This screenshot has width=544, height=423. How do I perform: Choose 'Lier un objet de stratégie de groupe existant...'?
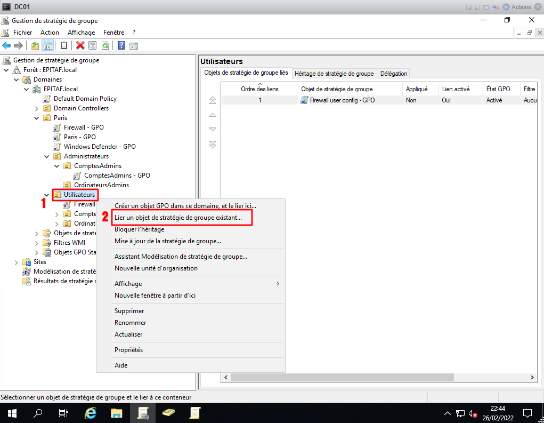pos(178,218)
